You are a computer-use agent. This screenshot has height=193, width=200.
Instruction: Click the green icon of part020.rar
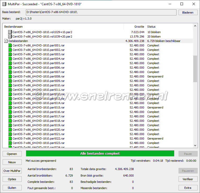(10, 130)
